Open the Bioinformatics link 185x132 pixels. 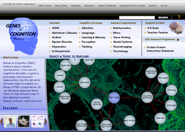(x=122, y=28)
